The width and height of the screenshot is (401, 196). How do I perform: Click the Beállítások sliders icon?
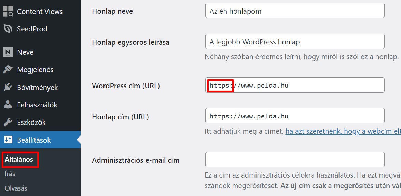8,140
